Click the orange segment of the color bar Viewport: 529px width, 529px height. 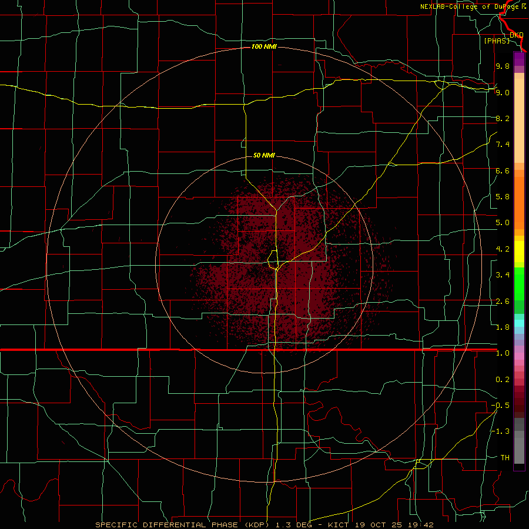(519, 202)
